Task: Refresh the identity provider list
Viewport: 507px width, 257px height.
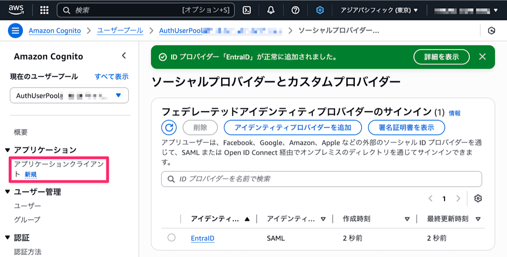Action: point(169,127)
